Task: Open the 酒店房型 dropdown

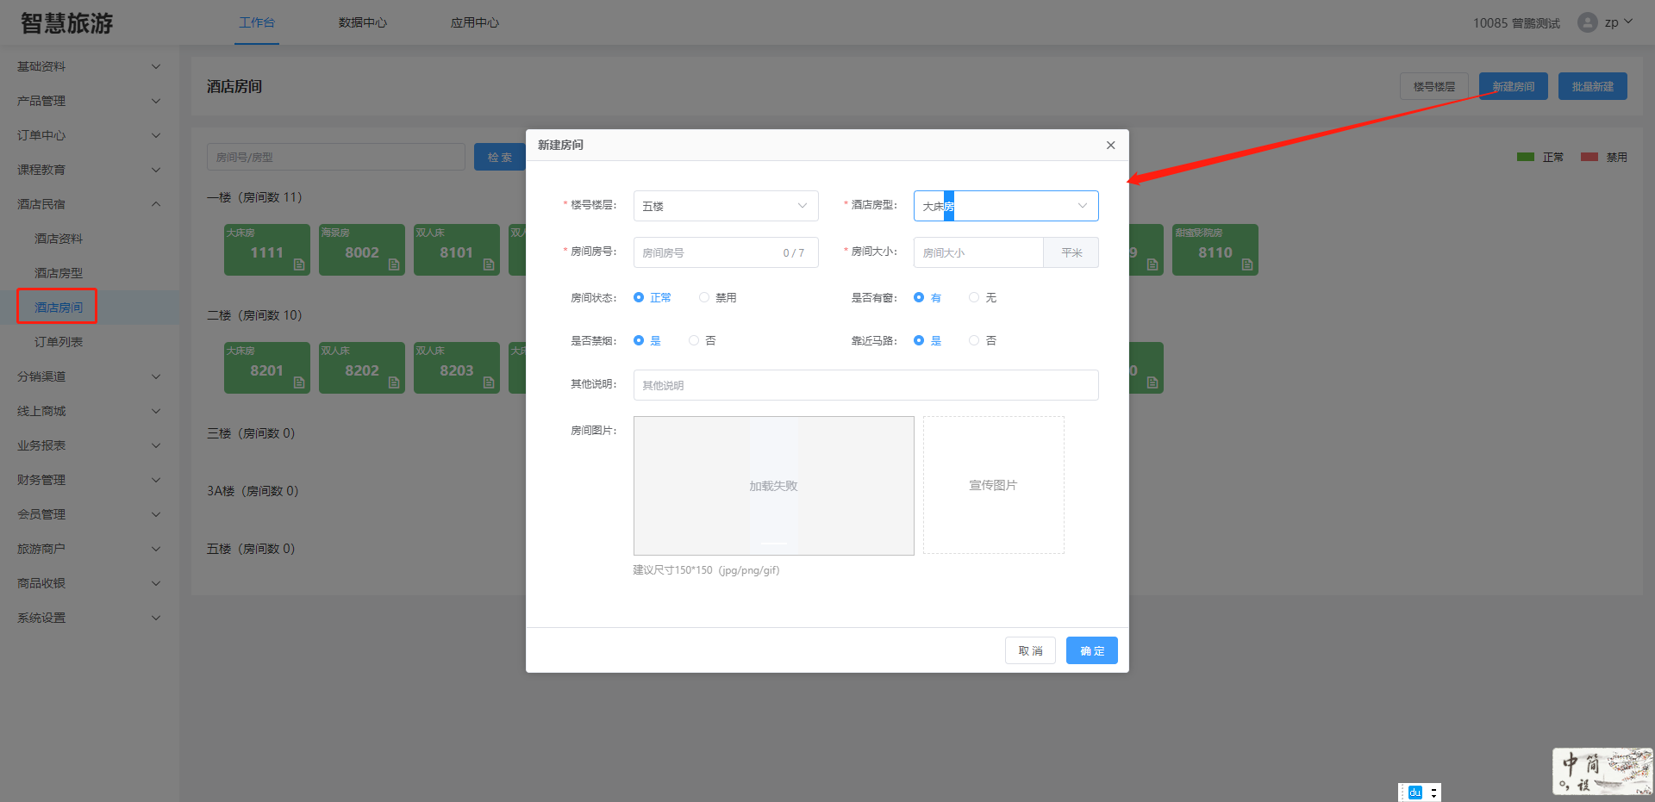Action: coord(1005,206)
